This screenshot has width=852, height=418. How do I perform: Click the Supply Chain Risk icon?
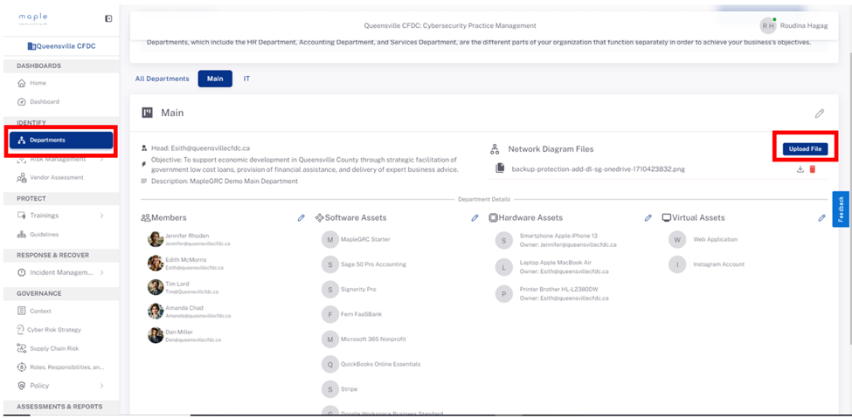[x=22, y=348]
